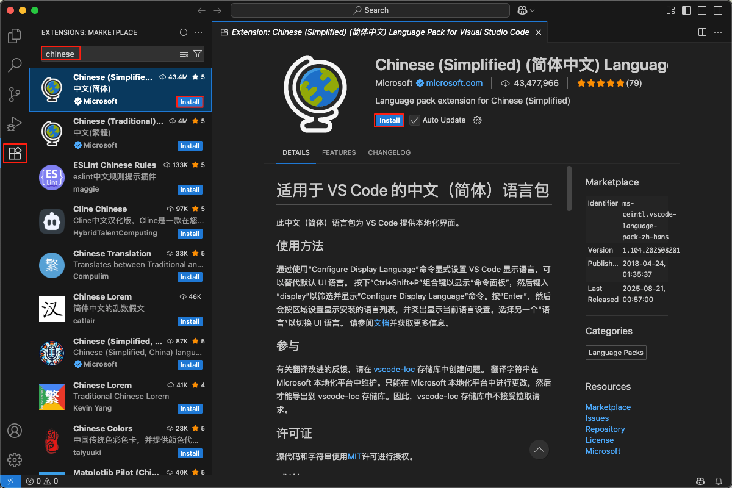732x488 pixels.
Task: Split the editor to the right
Action: pyautogui.click(x=703, y=32)
